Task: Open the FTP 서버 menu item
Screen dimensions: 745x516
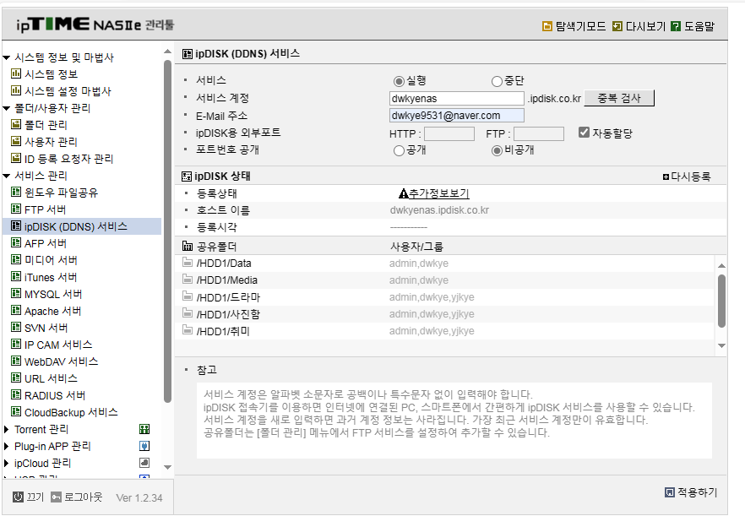Action: click(45, 209)
